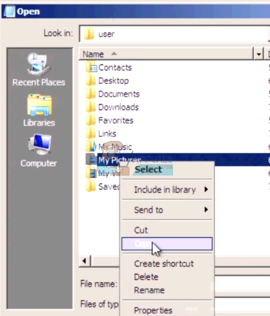Click the Saved folder icon

pos(90,186)
